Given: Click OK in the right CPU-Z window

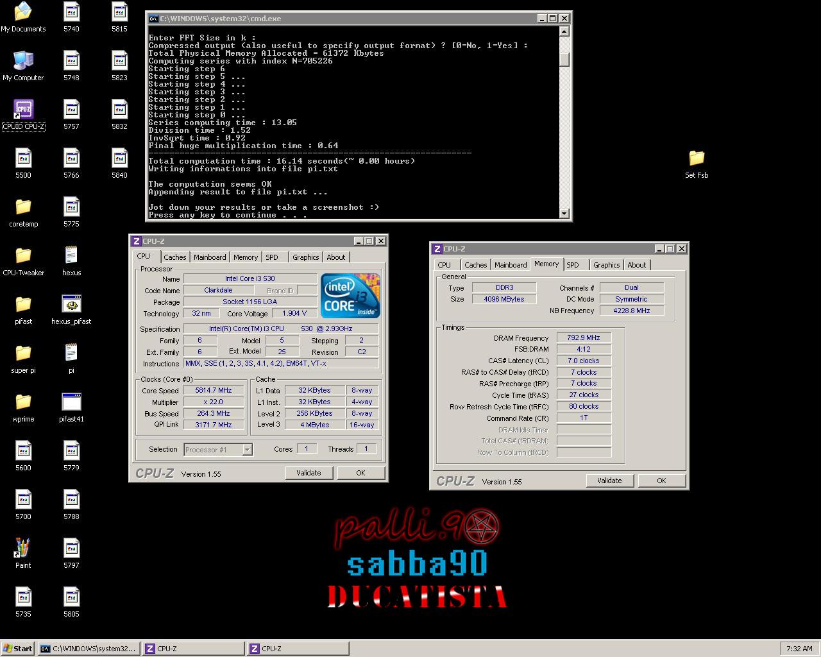Looking at the screenshot, I should click(x=661, y=481).
